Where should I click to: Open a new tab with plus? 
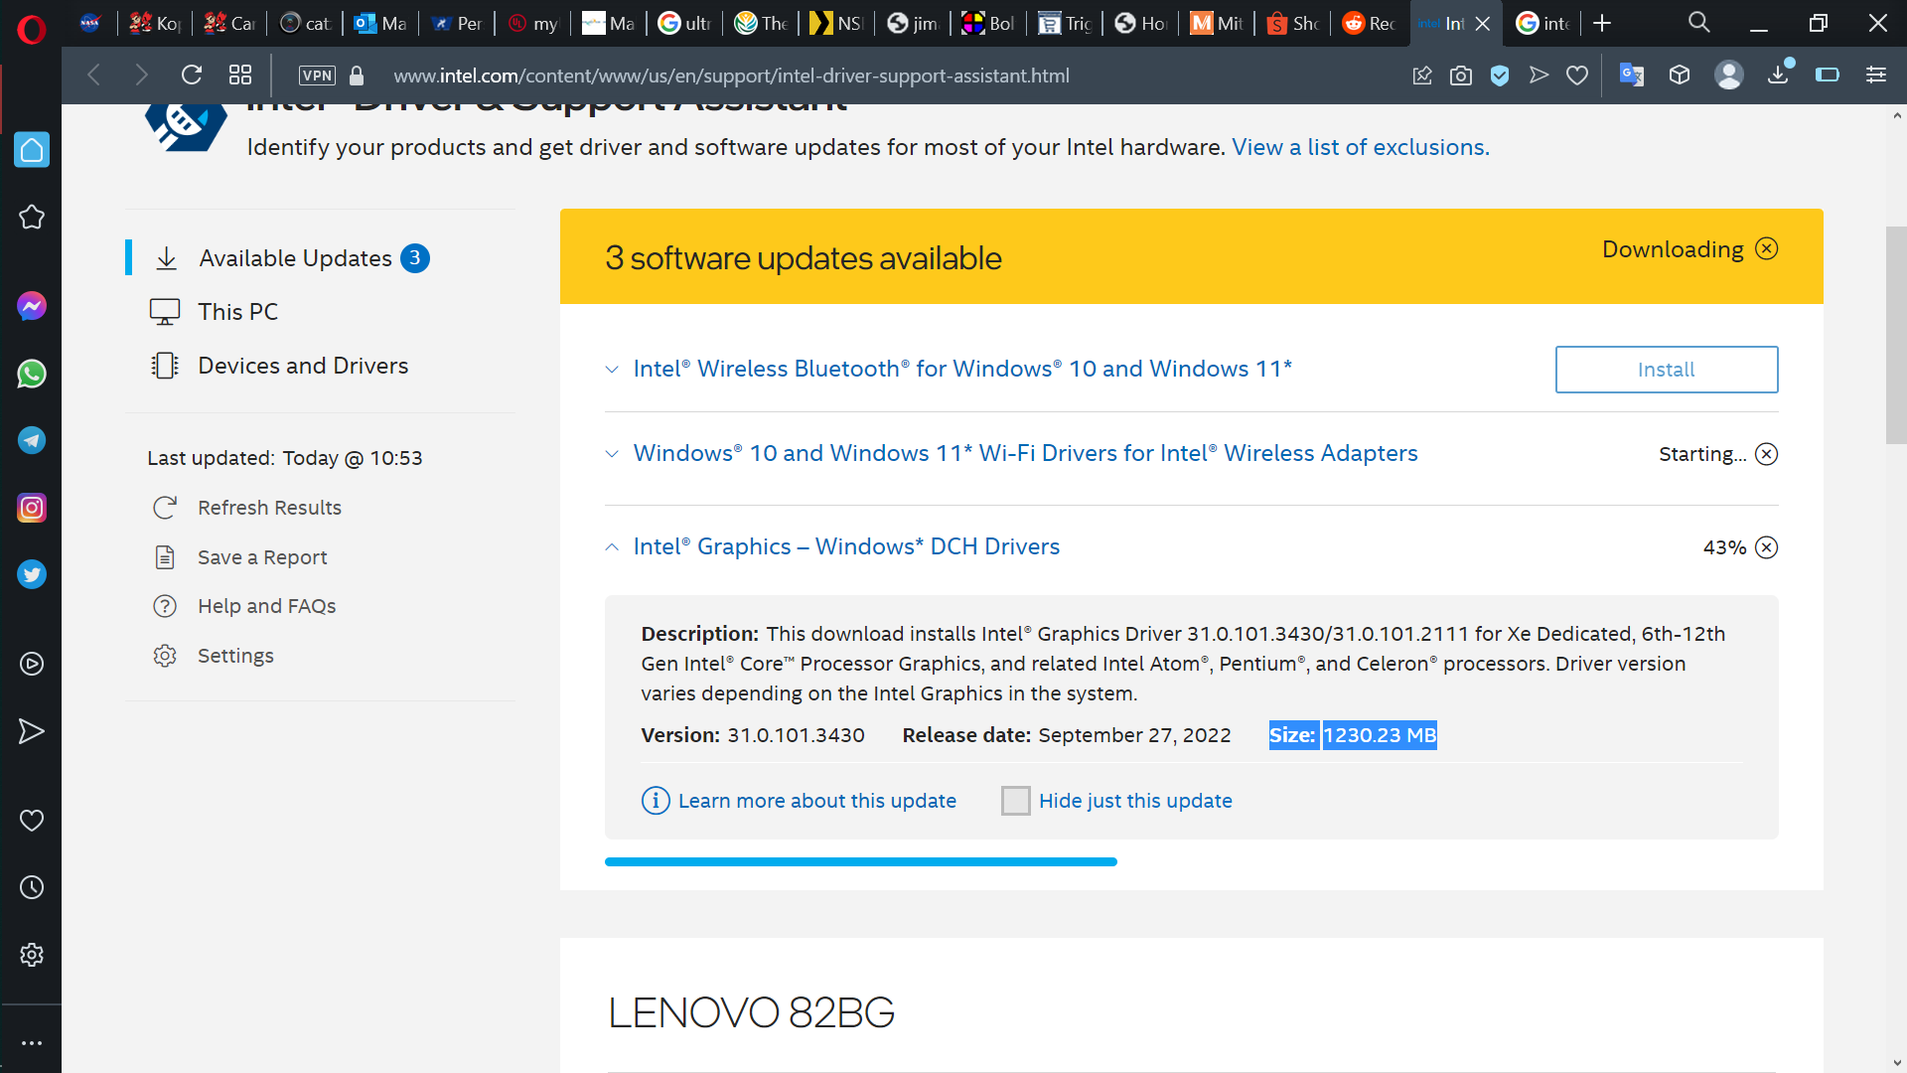coord(1602,23)
